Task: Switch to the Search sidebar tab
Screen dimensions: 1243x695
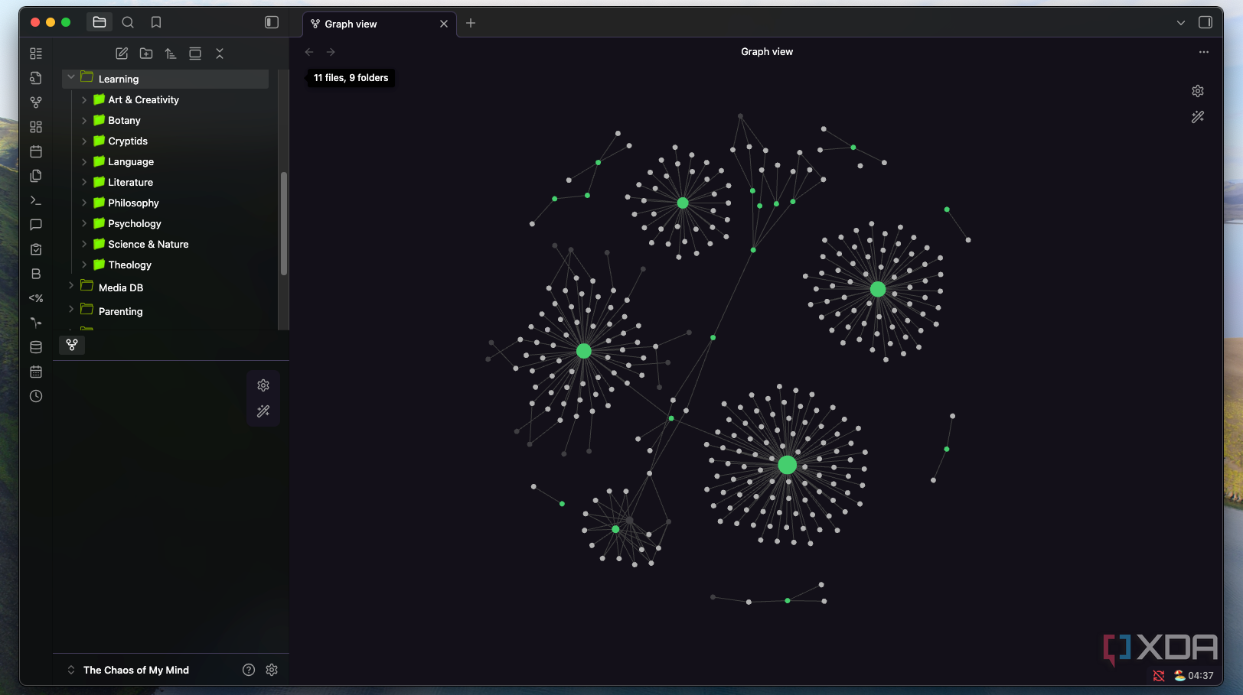Action: [x=128, y=22]
